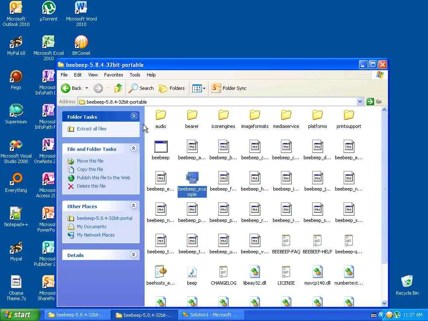Click Publish this file to the Web
The image size is (428, 321).
click(104, 178)
